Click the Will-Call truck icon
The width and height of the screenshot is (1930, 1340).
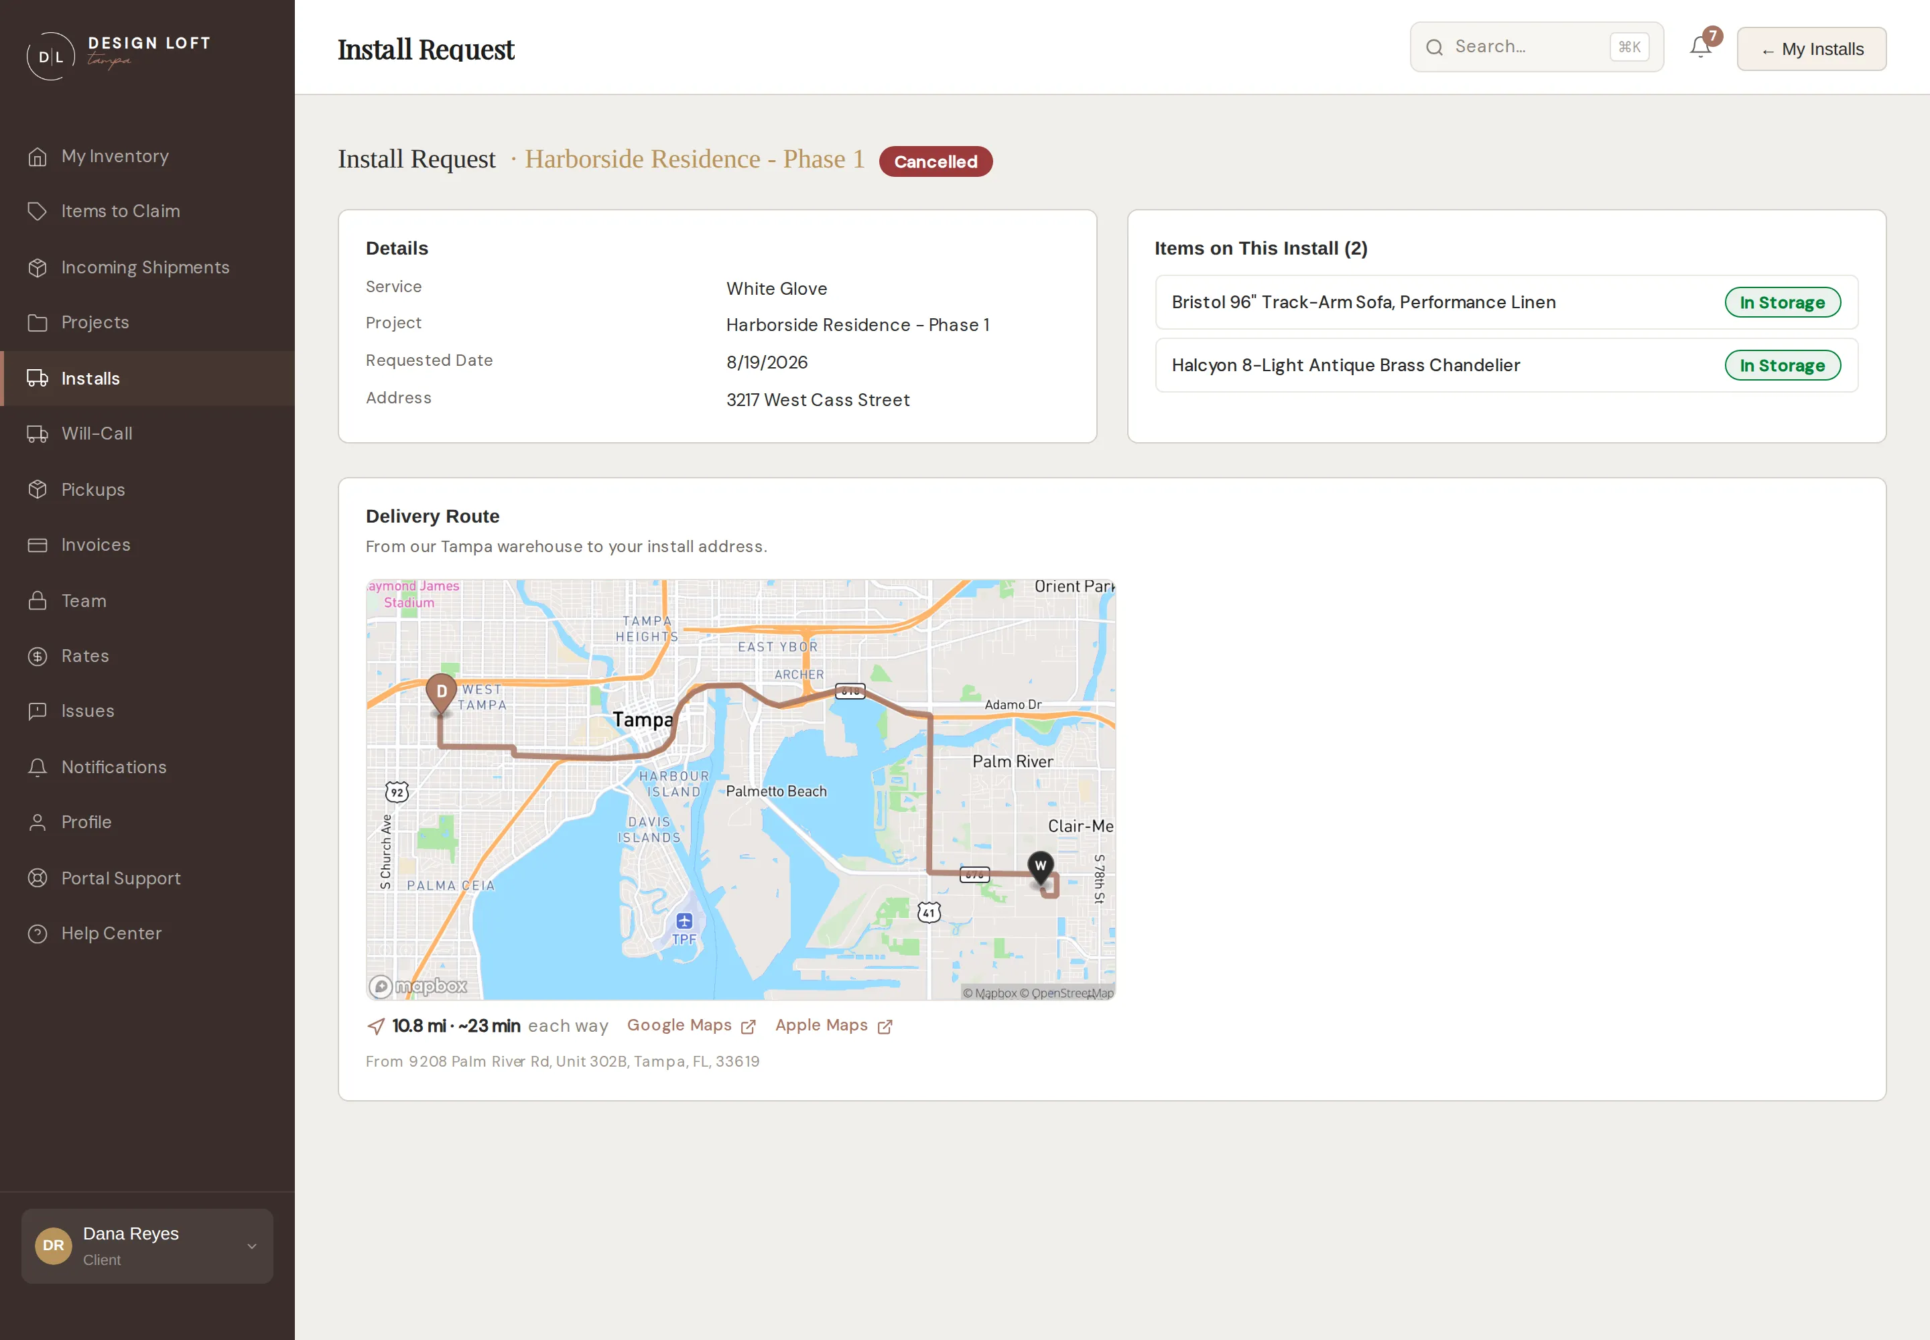(x=37, y=433)
